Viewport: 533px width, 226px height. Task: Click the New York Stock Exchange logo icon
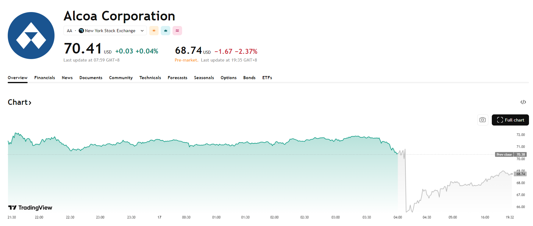coord(81,31)
